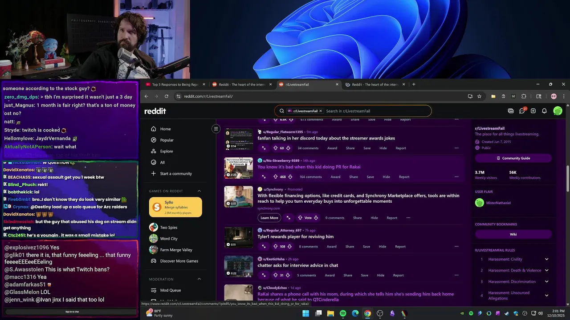
Task: Click the Windows Start button
Action: pyautogui.click(x=306, y=313)
